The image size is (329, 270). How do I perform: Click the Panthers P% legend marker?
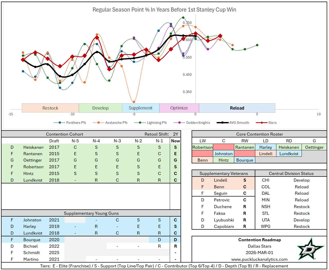coord(60,123)
